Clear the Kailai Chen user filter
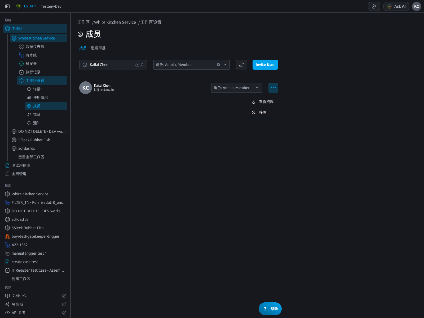 [137, 65]
